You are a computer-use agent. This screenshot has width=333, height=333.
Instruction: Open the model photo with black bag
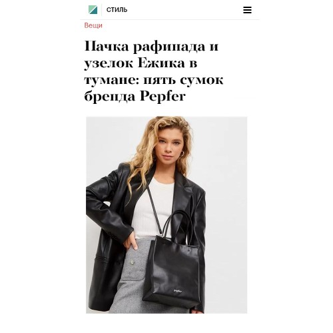(166, 215)
